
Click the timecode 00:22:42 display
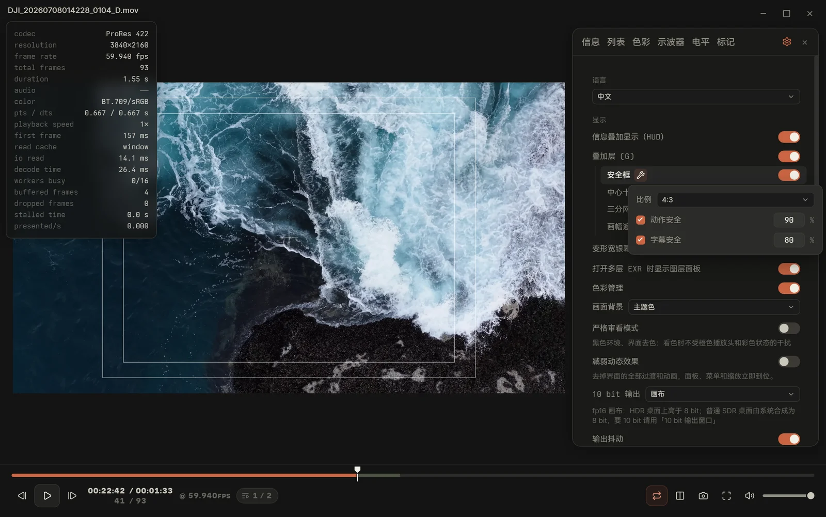tap(106, 491)
